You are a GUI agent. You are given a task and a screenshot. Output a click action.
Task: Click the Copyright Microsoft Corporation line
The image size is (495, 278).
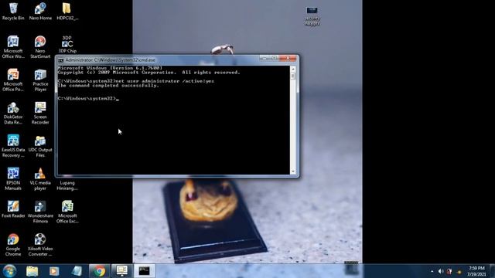148,73
